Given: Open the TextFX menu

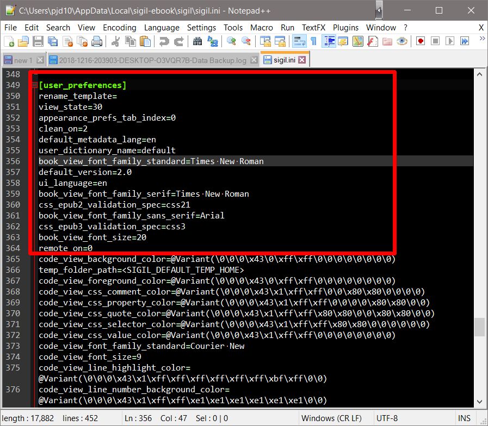Looking at the screenshot, I should (313, 28).
